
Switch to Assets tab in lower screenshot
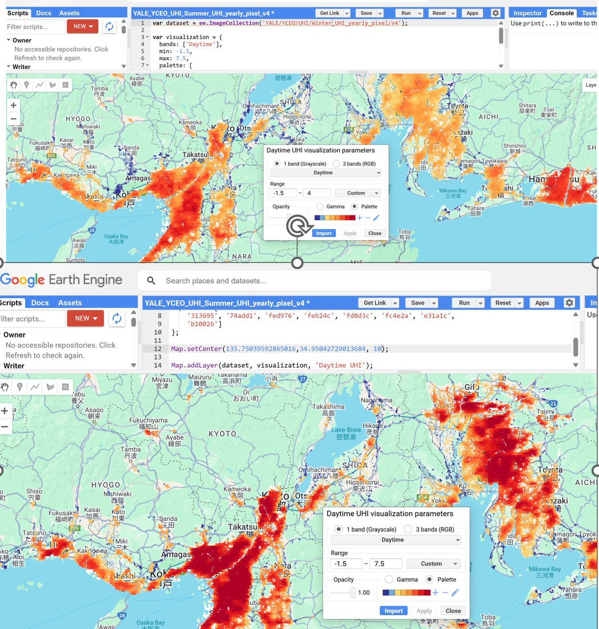70,303
